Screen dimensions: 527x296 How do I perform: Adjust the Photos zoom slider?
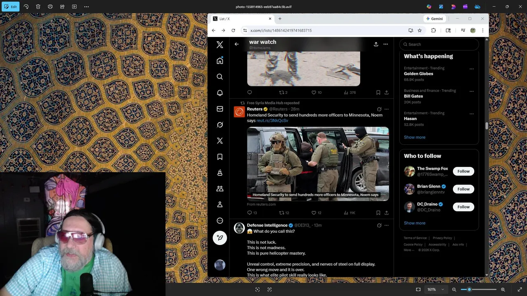coord(478,289)
